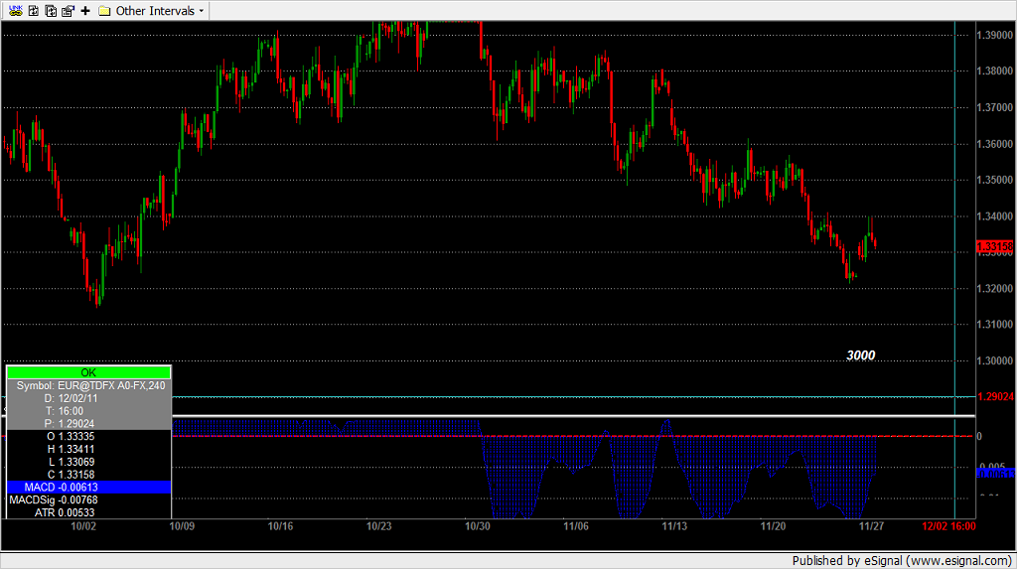Click the second toolbar icon with arrows
The height and width of the screenshot is (569, 1017).
click(x=33, y=10)
